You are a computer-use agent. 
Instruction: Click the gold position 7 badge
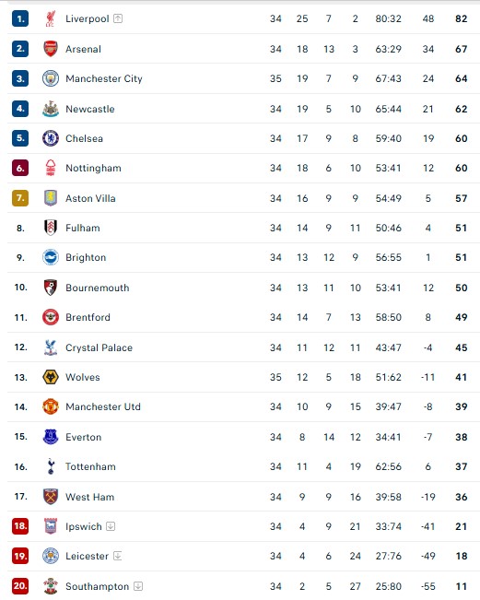[x=20, y=198]
